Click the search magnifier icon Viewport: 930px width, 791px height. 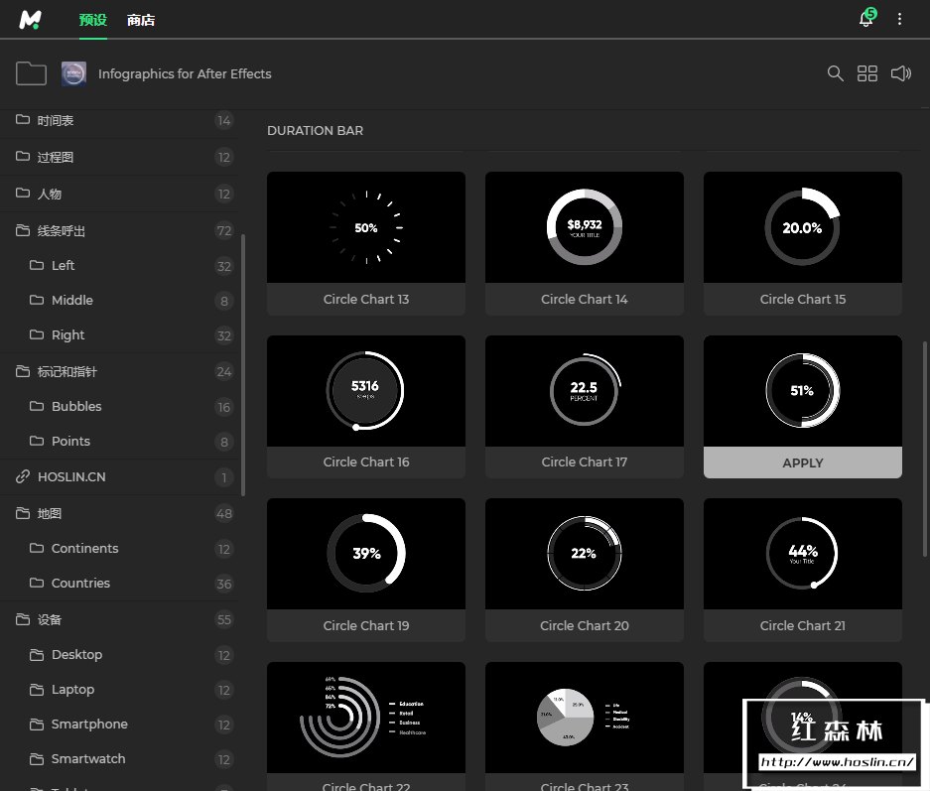coord(836,73)
